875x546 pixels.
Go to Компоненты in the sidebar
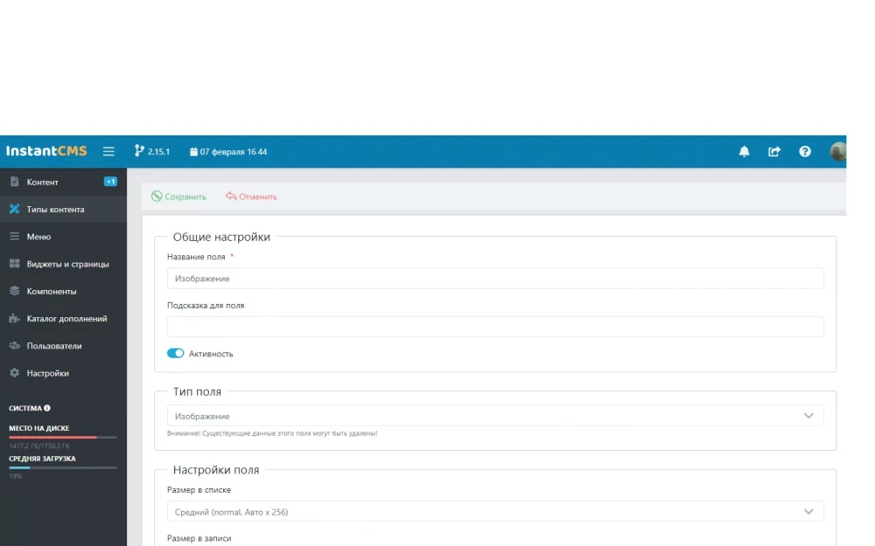coord(63,292)
